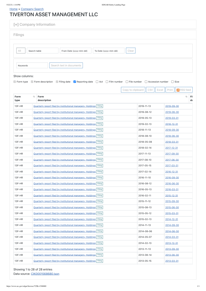Viewport: 206px width, 291px height.
Task: Sort table by Form description column
Action: 186,97
